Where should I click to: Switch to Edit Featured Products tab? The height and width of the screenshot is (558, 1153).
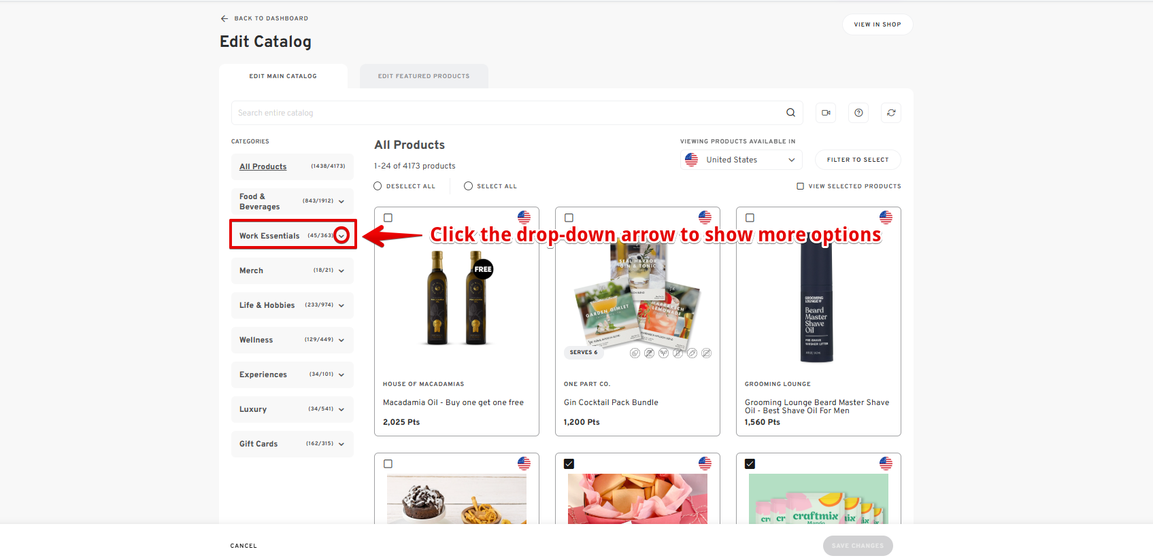coord(424,76)
